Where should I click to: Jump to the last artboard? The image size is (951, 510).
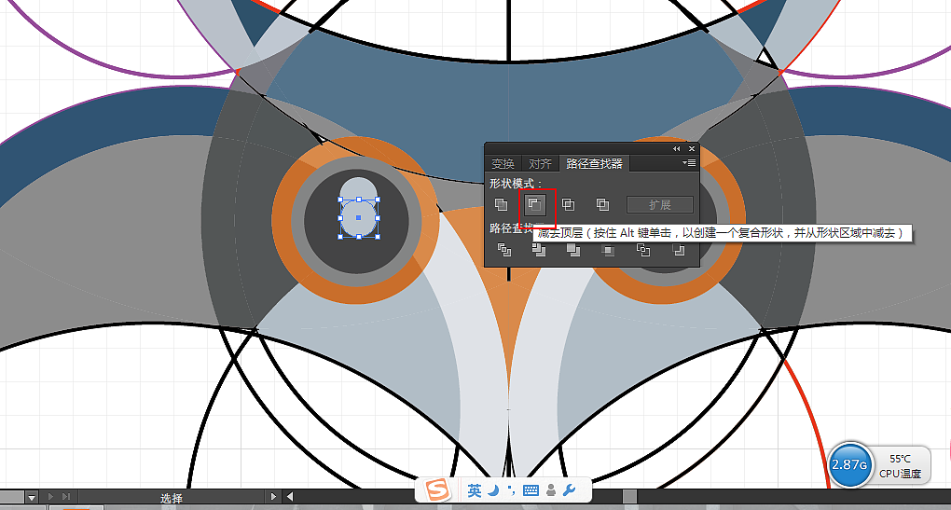[66, 497]
